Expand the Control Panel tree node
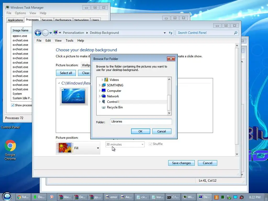The width and height of the screenshot is (268, 201). pyautogui.click(x=100, y=102)
